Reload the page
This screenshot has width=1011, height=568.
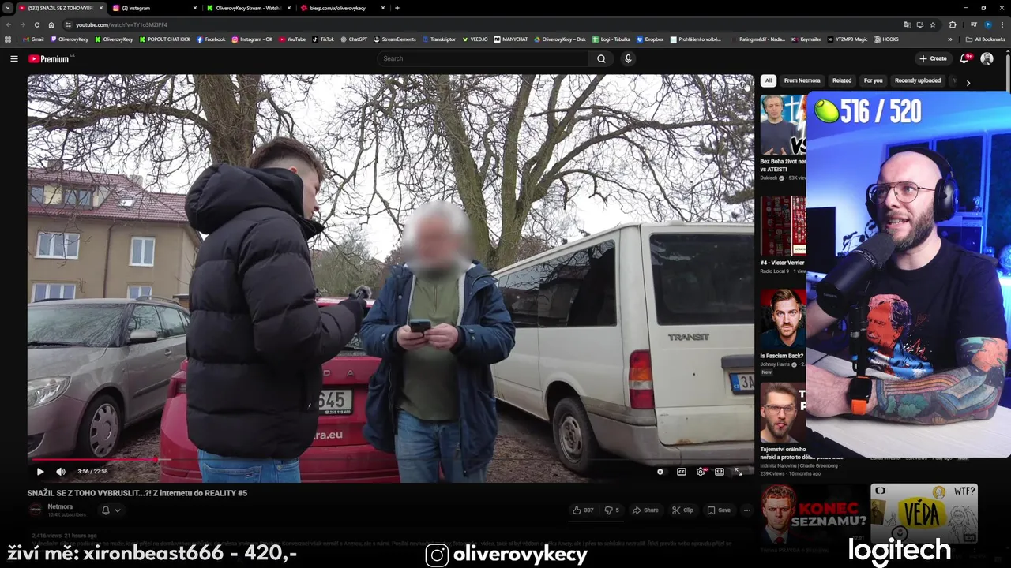(36, 24)
